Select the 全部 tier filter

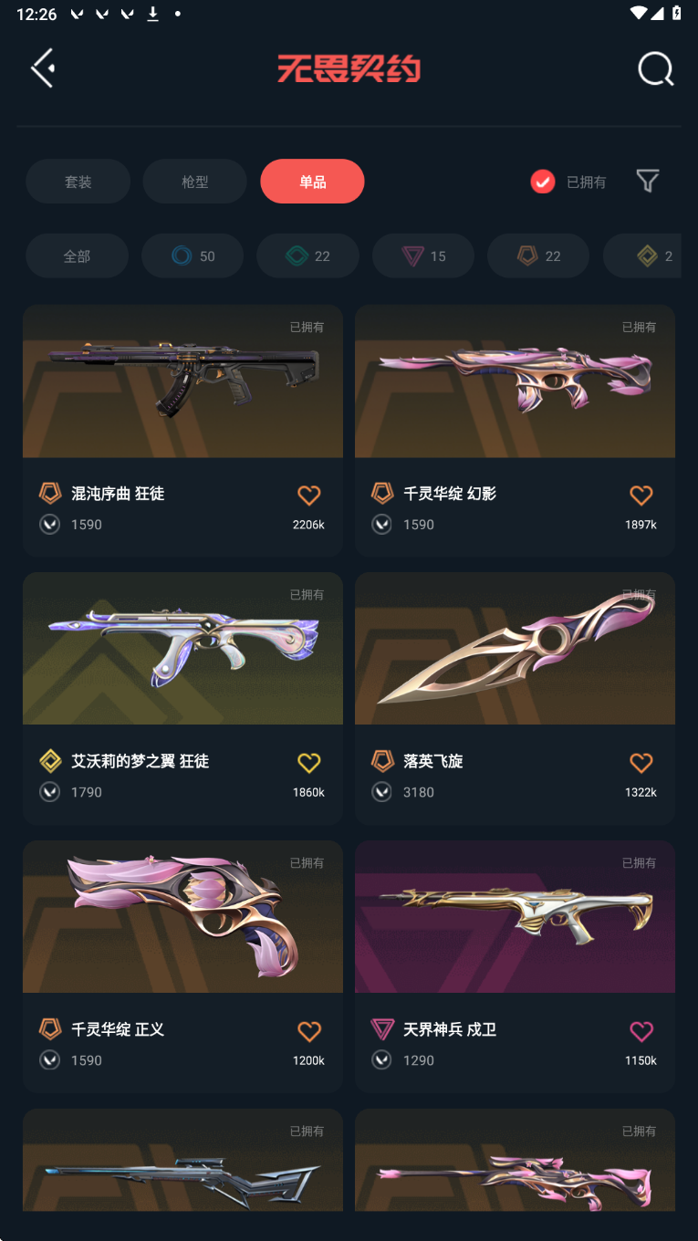(77, 255)
